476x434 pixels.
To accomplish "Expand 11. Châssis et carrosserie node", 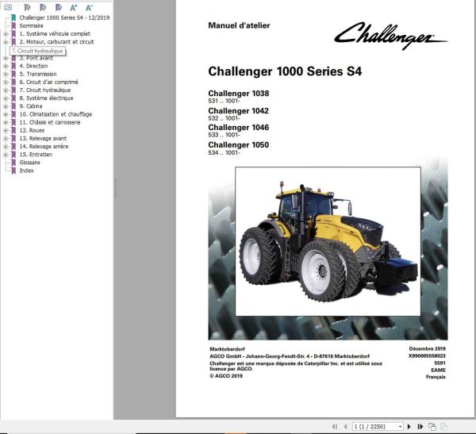I will coord(6,122).
